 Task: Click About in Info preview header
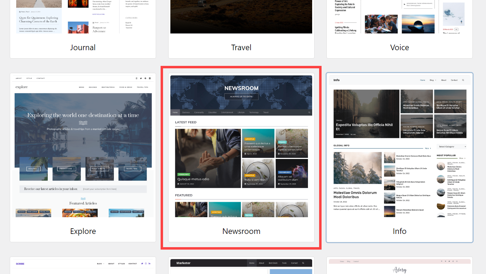443,80
